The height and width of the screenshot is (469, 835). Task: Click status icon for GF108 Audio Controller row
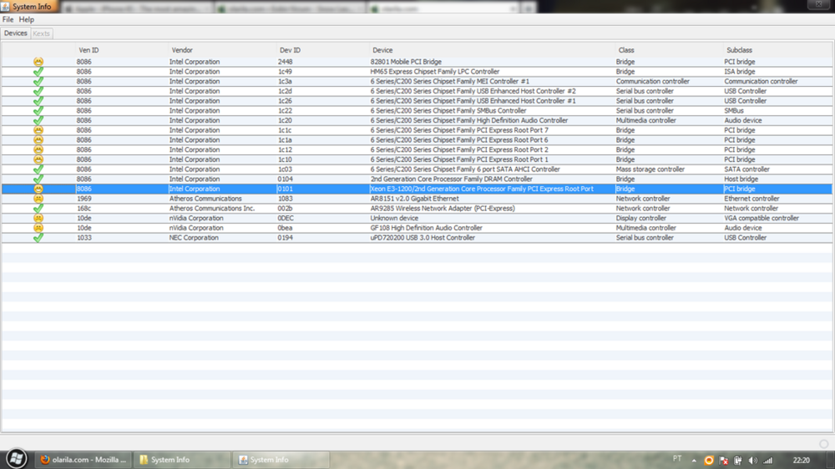38,228
